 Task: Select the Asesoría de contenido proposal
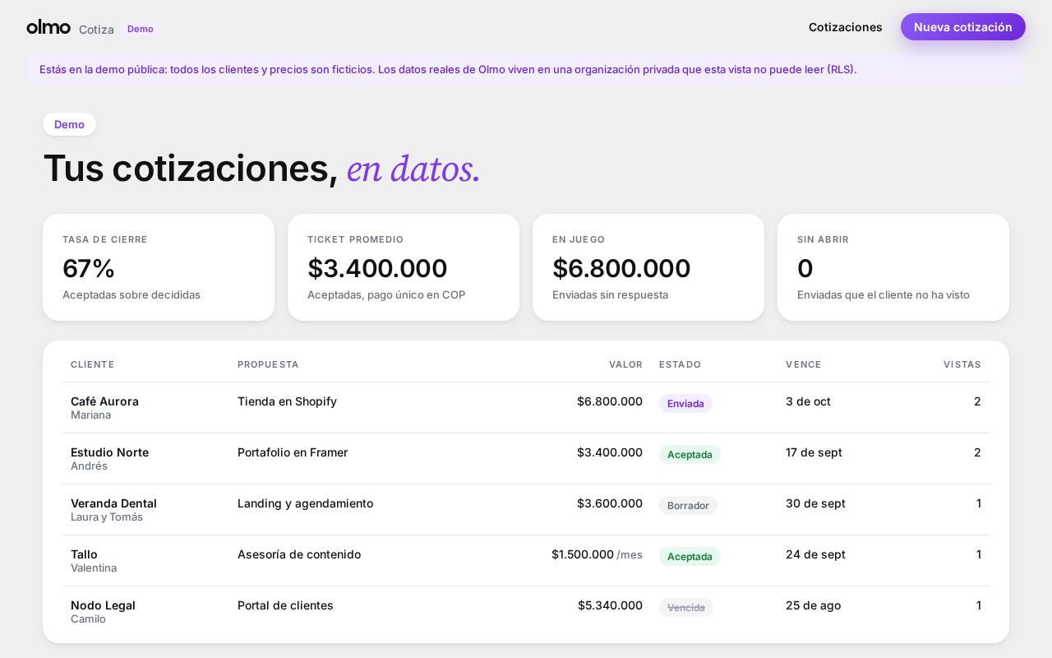[299, 554]
